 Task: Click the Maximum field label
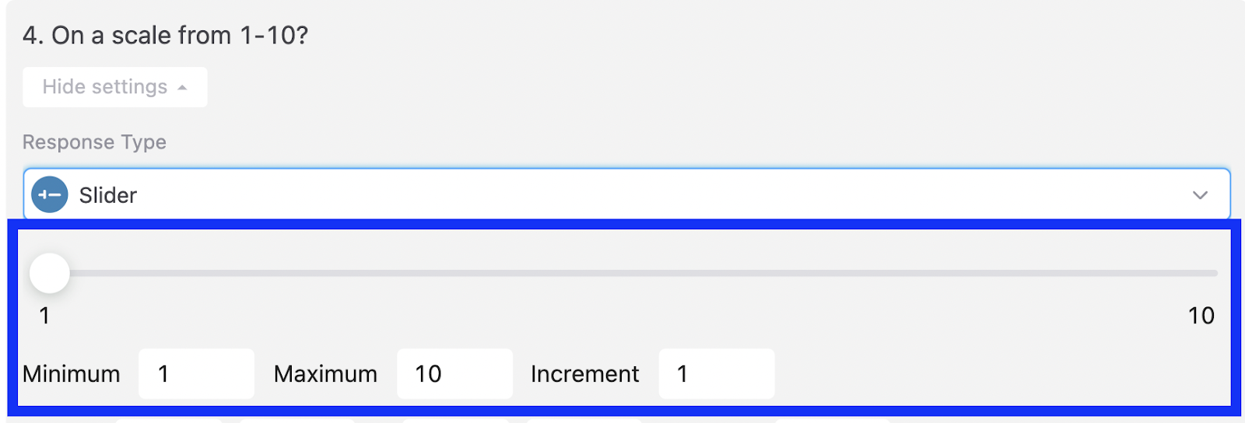pos(325,374)
